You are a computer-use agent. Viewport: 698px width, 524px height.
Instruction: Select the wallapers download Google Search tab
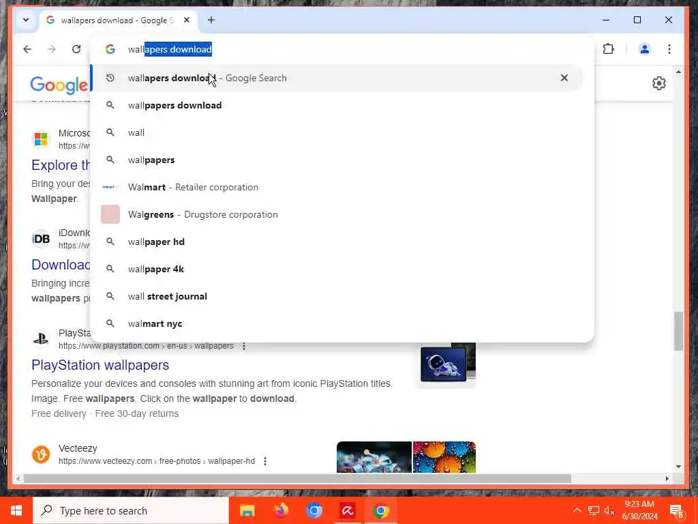pos(118,20)
